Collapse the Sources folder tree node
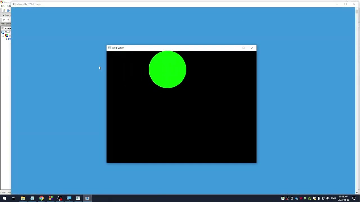The image size is (360, 202). (x=6, y=39)
